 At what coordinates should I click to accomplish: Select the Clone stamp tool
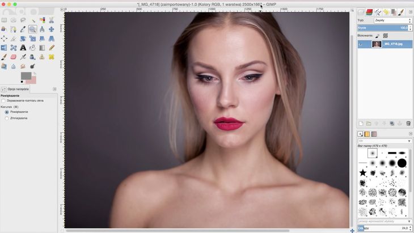click(x=42, y=57)
